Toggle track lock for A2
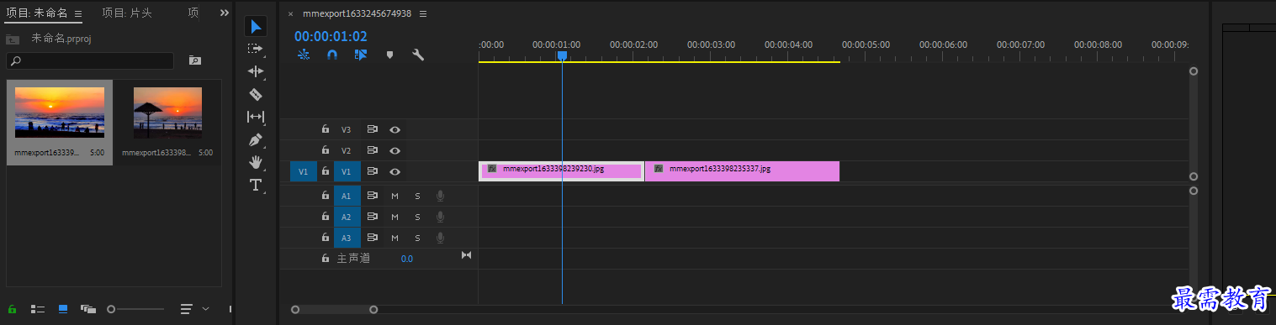 pyautogui.click(x=326, y=217)
